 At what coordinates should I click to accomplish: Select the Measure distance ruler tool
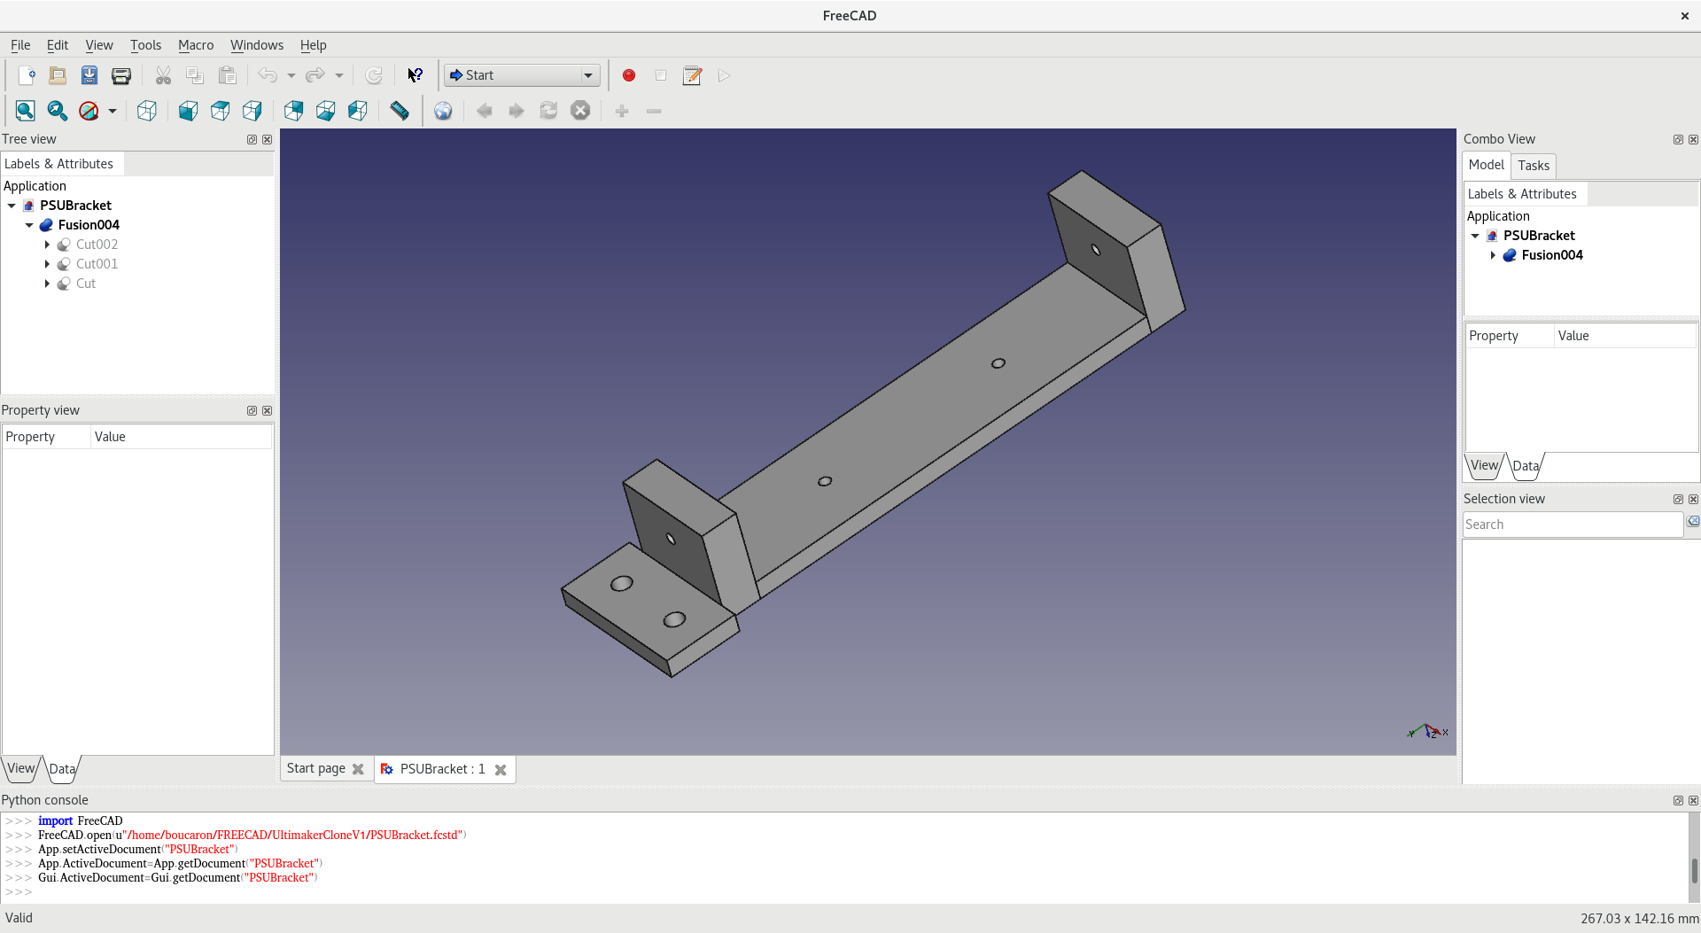(x=400, y=111)
